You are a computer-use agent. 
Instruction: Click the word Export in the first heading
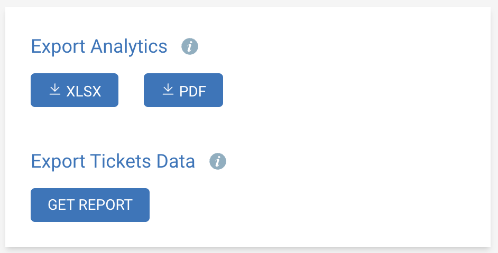[x=58, y=47]
